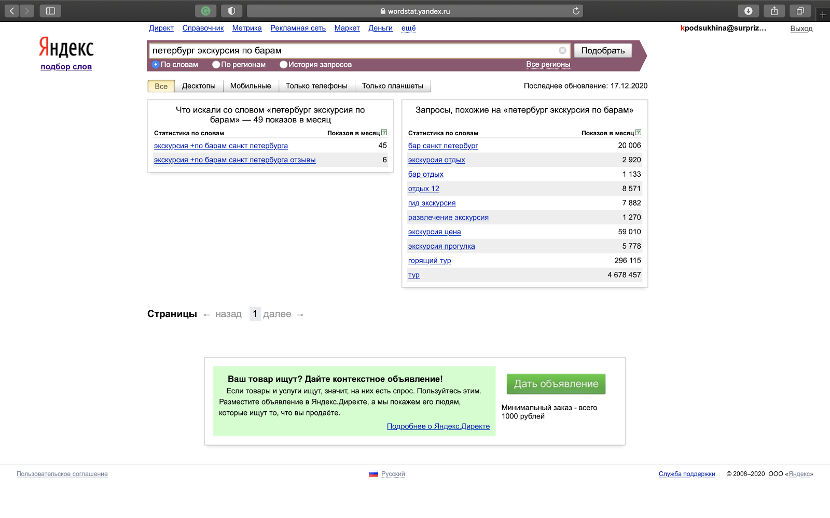830x518 pixels.
Task: Select the 'По словам' radio button
Action: pyautogui.click(x=156, y=65)
